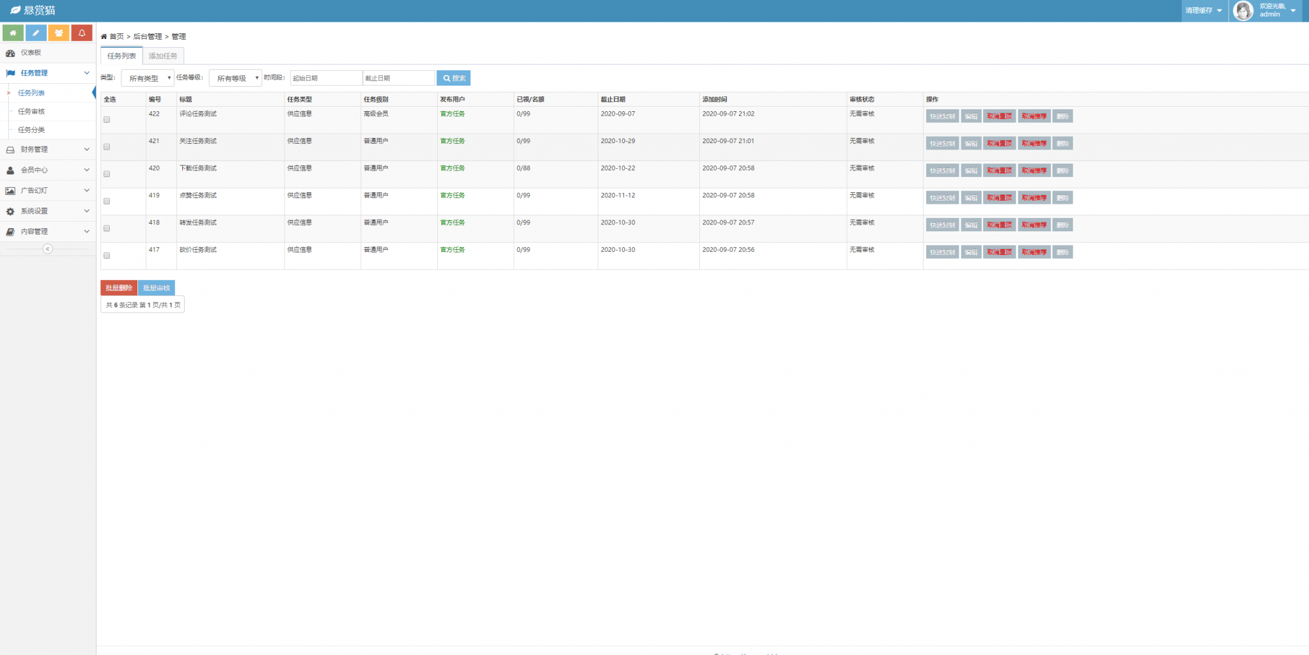The width and height of the screenshot is (1309, 655).
Task: Click the green home shortcut icon
Action: click(13, 33)
